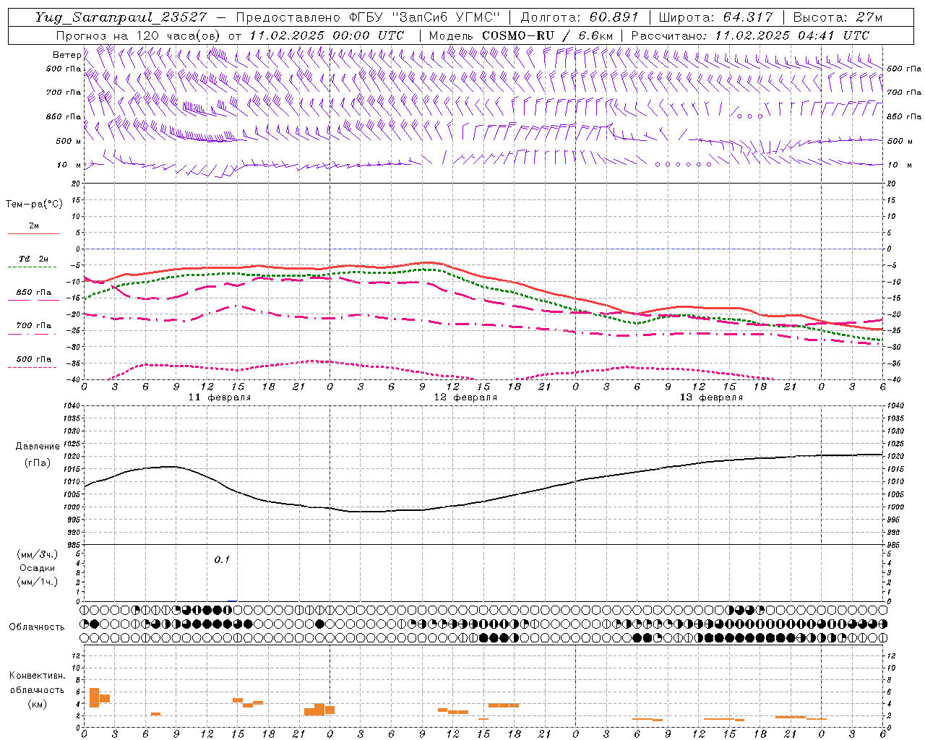
Task: Select the text Предоставлено ФГБУ "ЗапСиб УГМС"
Action: [x=368, y=17]
